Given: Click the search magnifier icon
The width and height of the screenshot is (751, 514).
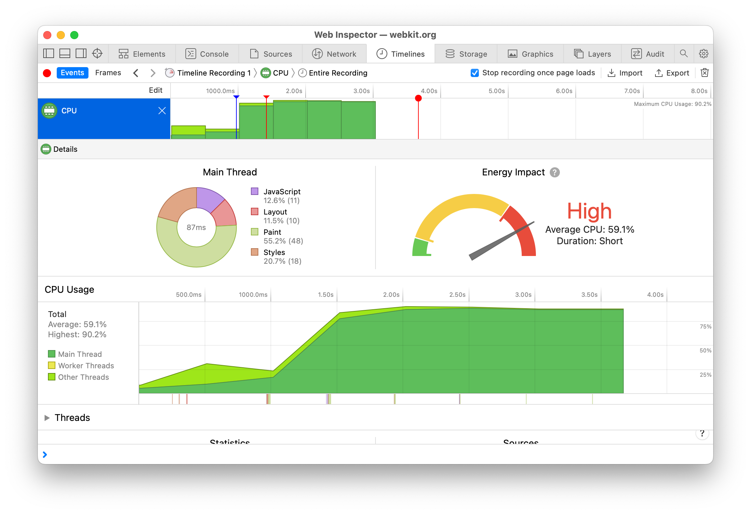Looking at the screenshot, I should pos(683,54).
